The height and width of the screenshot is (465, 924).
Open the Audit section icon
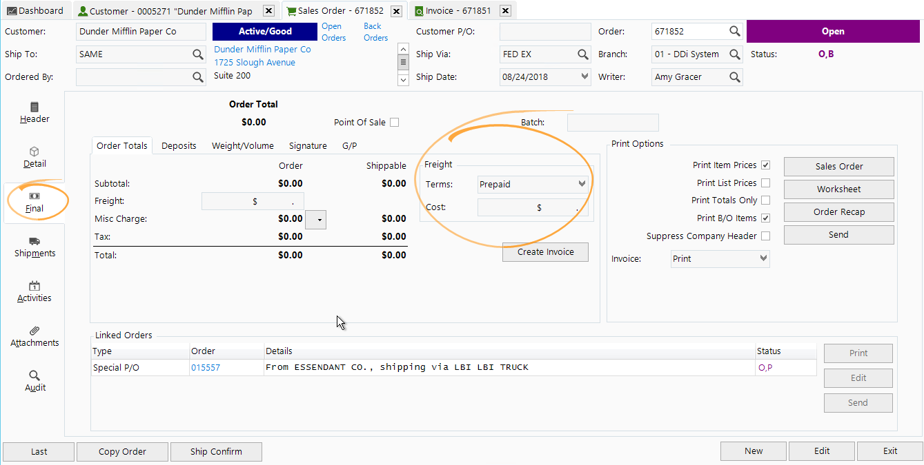[x=34, y=382]
